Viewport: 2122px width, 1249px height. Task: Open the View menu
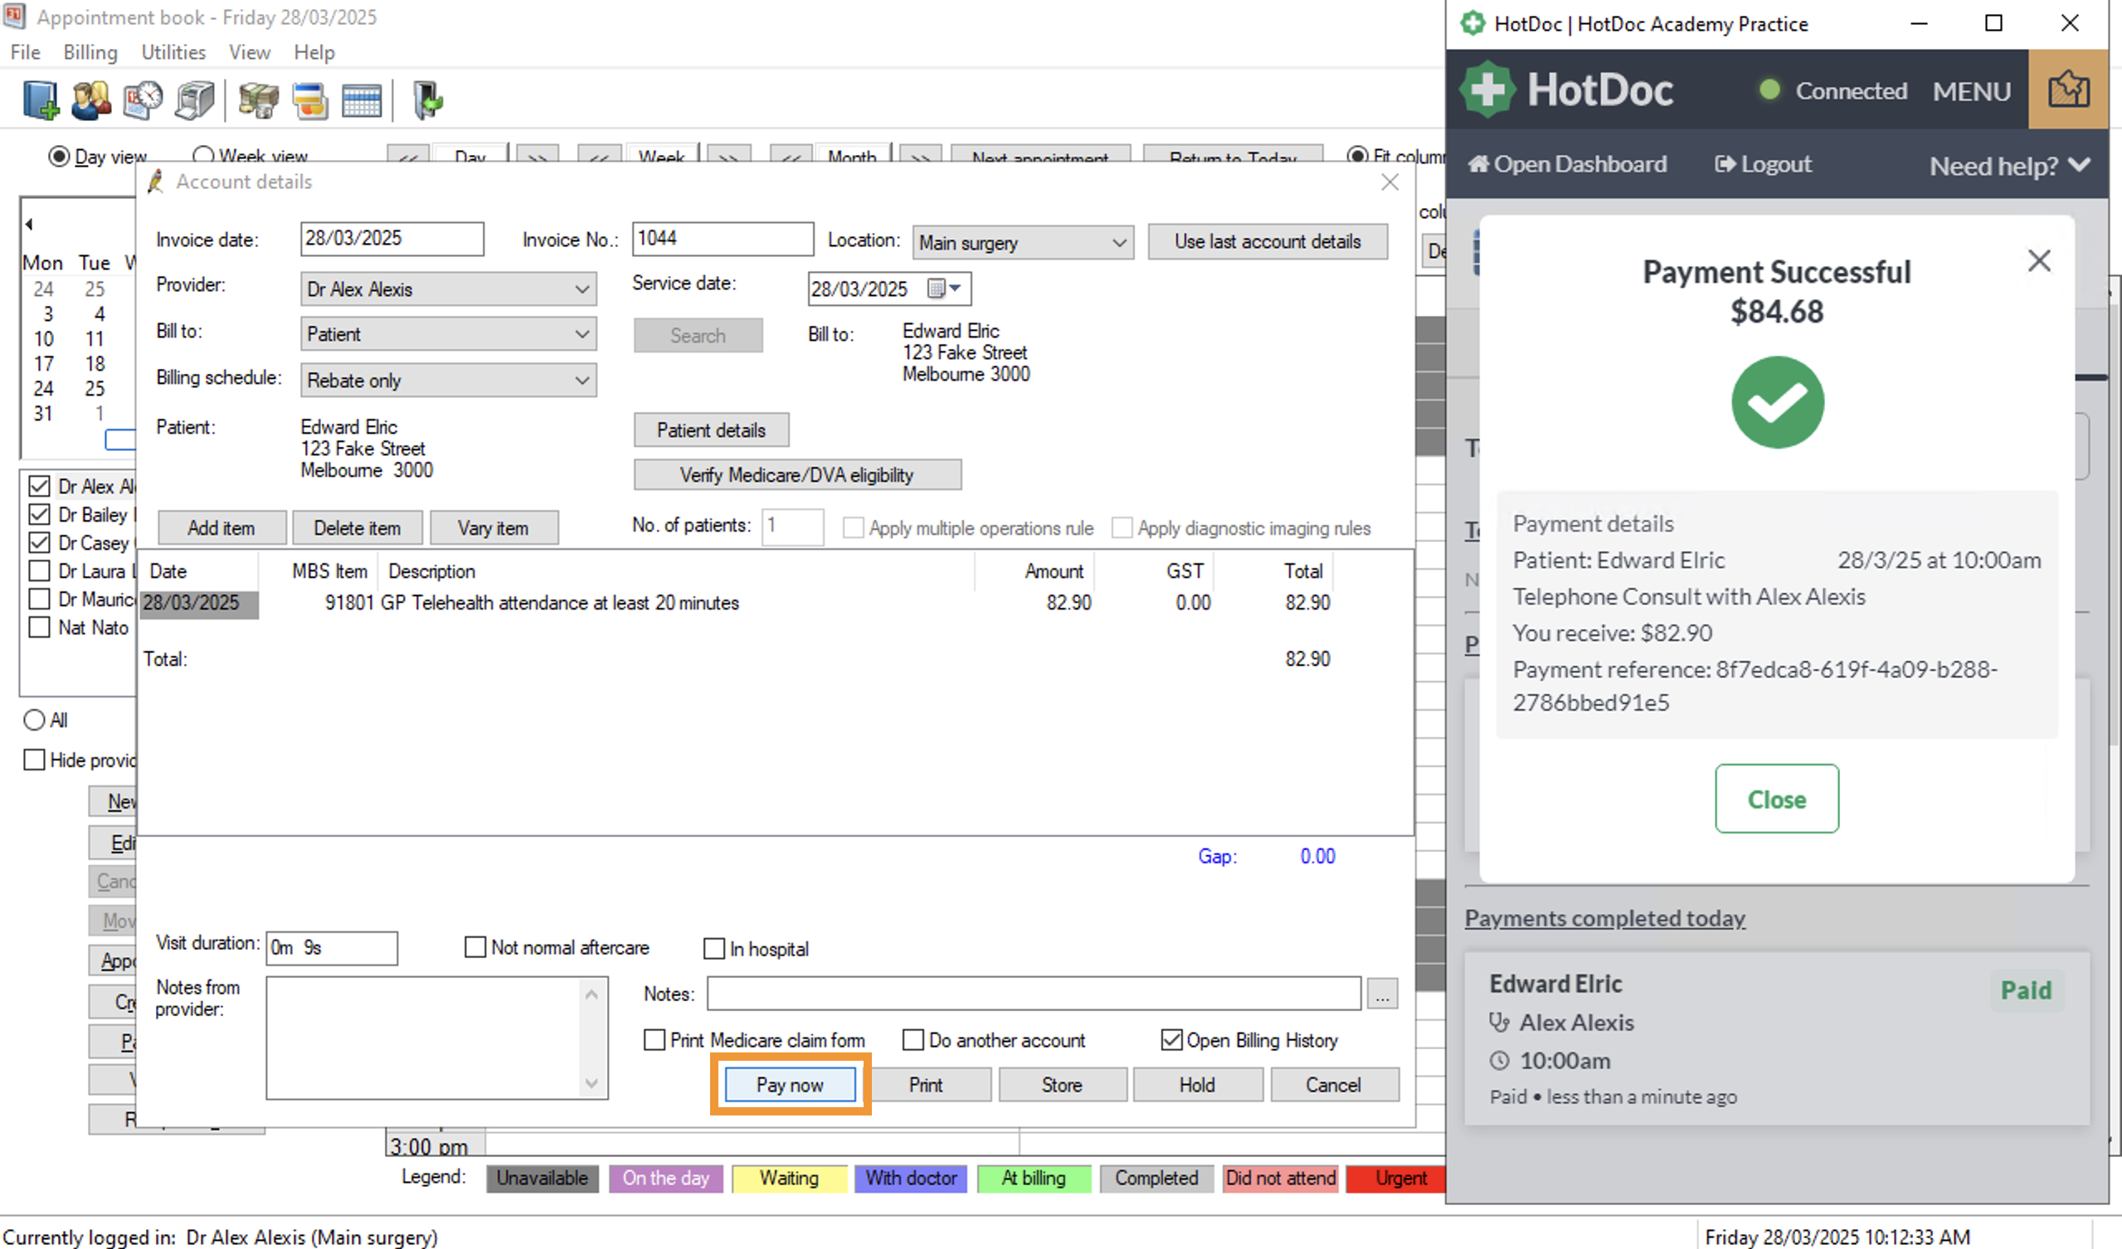[250, 52]
